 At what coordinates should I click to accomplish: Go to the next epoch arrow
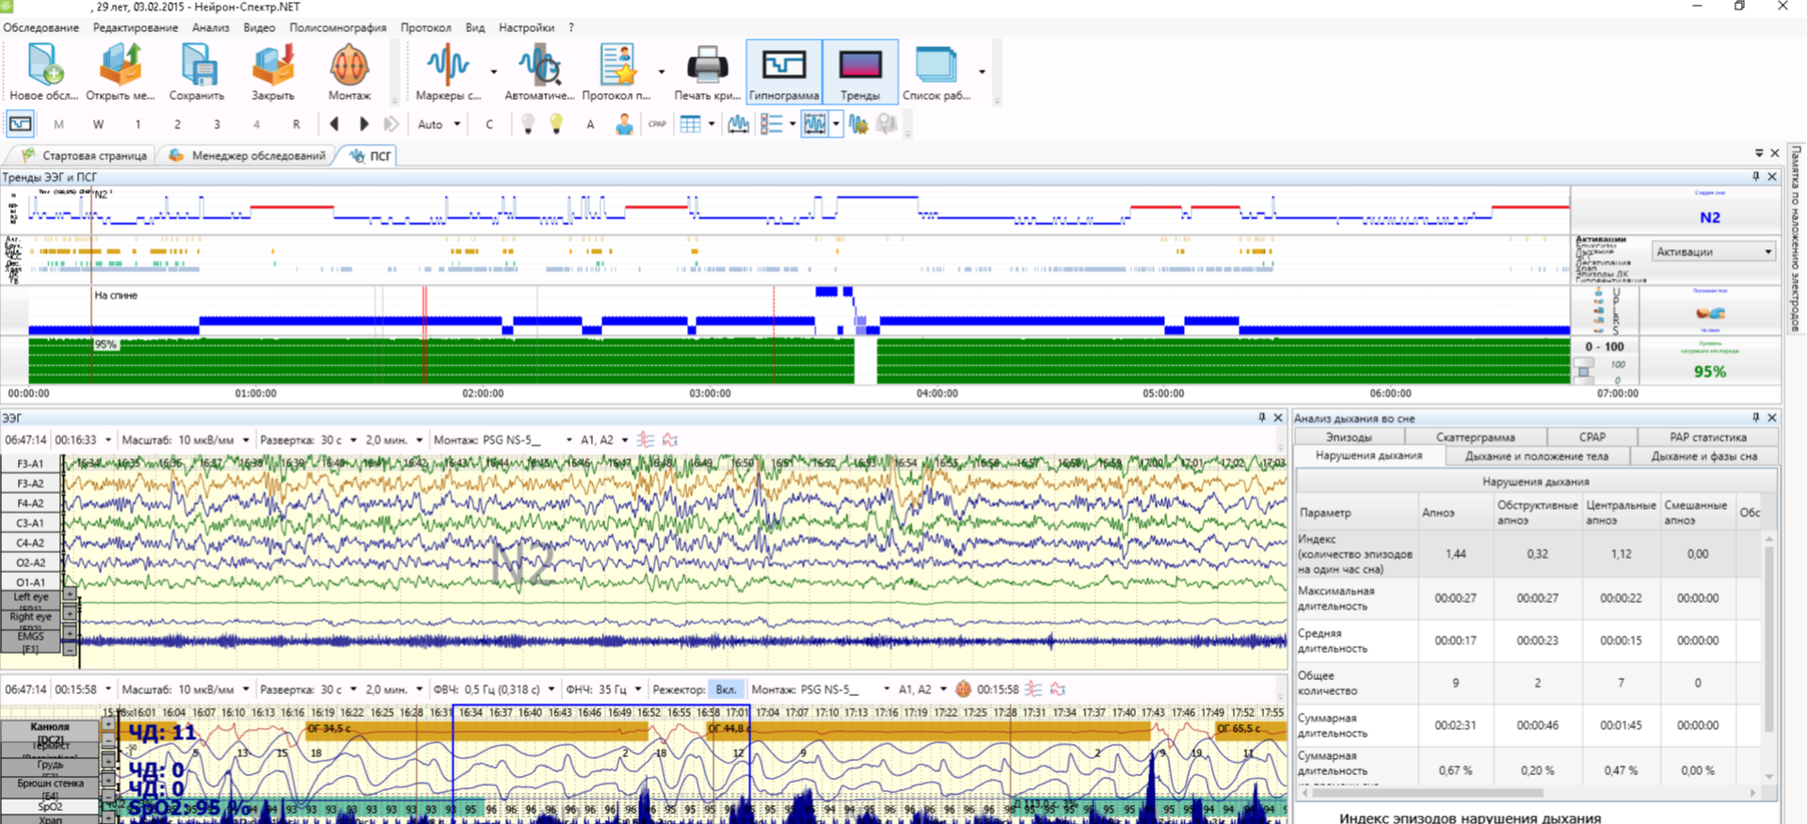[363, 124]
